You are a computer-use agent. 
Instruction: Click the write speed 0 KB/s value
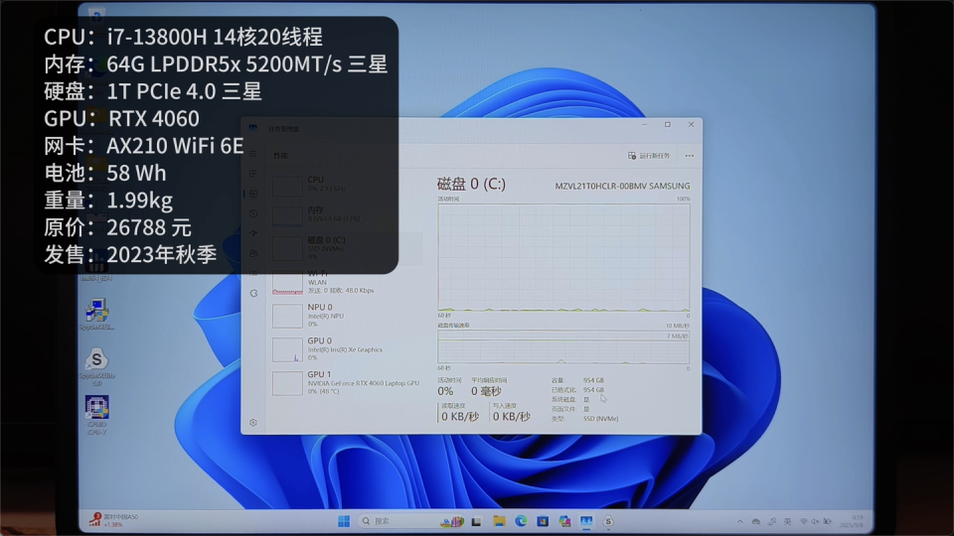click(511, 416)
